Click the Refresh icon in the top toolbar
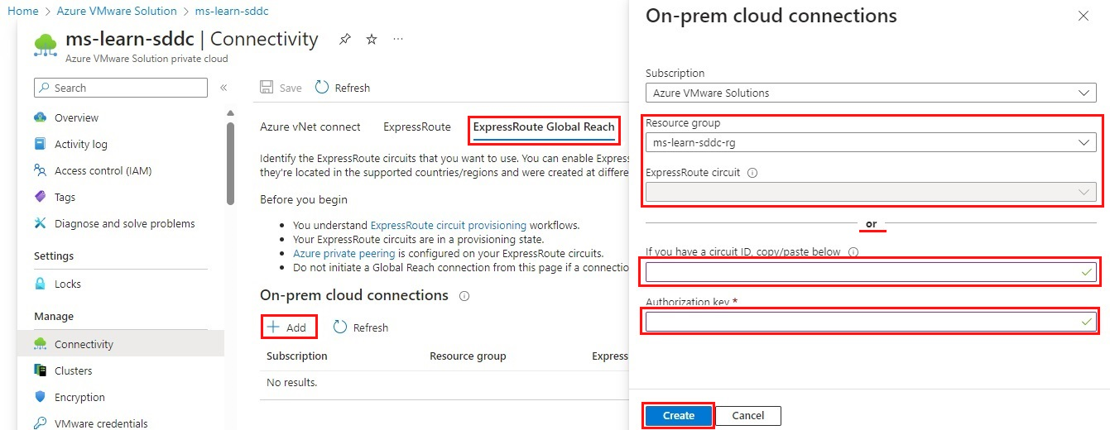The height and width of the screenshot is (430, 1110). tap(322, 88)
